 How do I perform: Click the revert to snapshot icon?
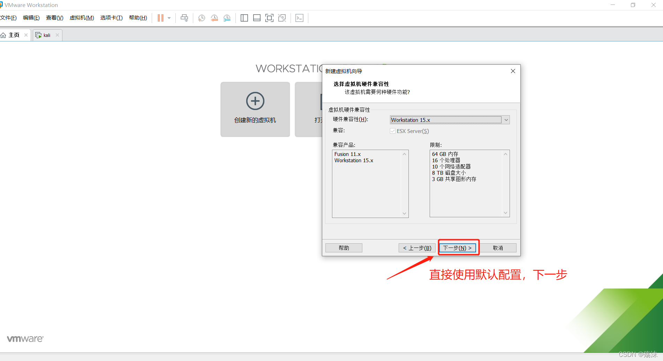[214, 18]
